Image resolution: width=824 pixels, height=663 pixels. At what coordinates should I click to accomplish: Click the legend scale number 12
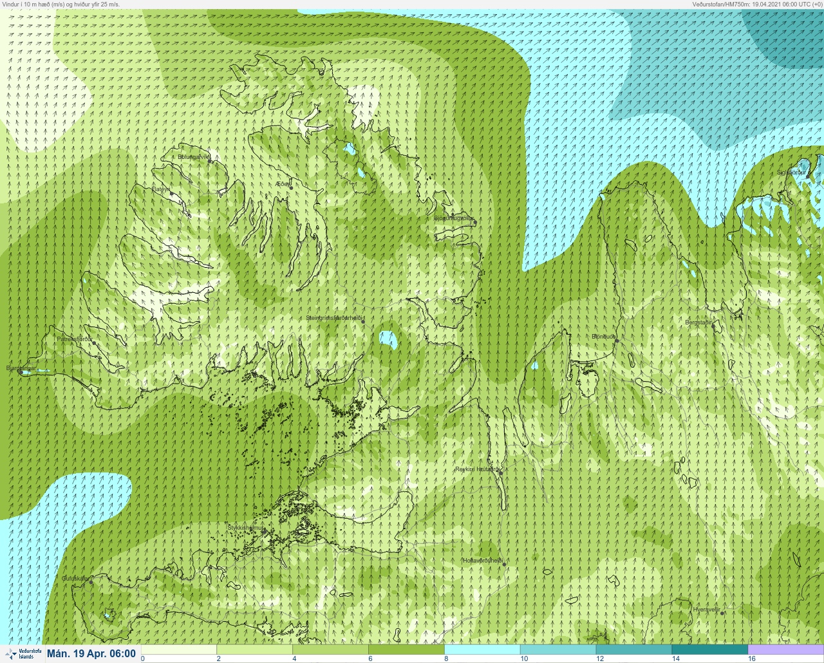599,658
